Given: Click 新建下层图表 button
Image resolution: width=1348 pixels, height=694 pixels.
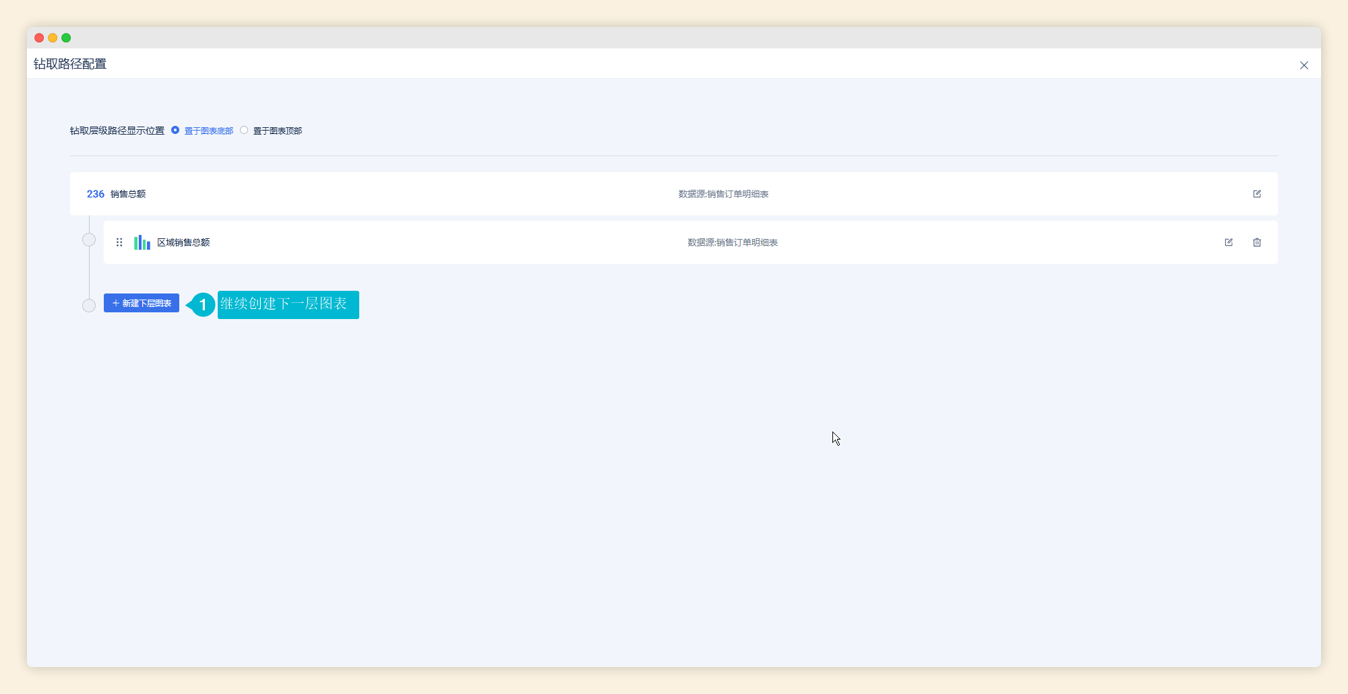Looking at the screenshot, I should tap(142, 303).
